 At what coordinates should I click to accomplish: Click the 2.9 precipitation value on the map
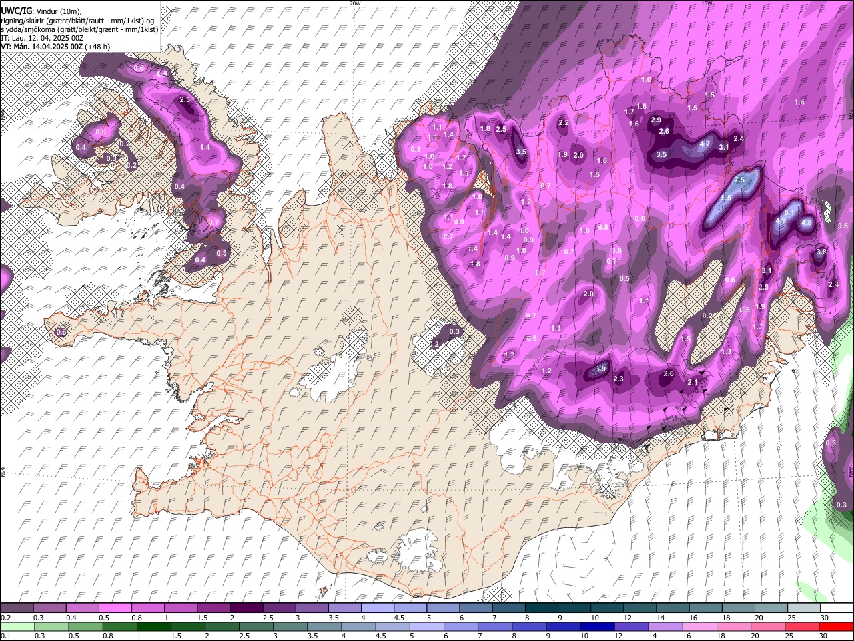pyautogui.click(x=656, y=120)
